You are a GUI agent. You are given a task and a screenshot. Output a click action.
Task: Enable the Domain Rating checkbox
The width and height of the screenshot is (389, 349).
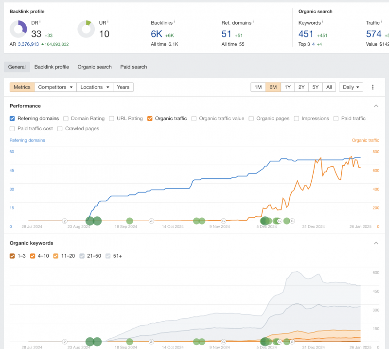(66, 119)
